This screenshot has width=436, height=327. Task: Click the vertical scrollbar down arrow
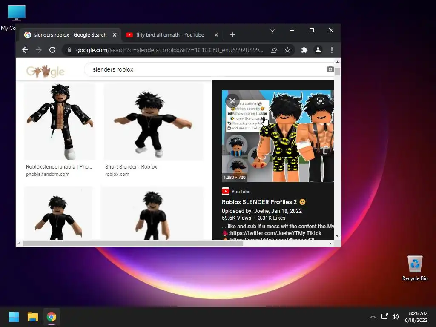(x=337, y=236)
